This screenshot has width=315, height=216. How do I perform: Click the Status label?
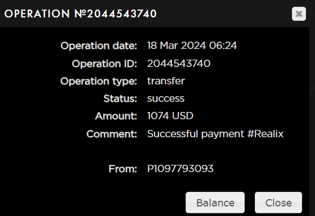coord(120,98)
